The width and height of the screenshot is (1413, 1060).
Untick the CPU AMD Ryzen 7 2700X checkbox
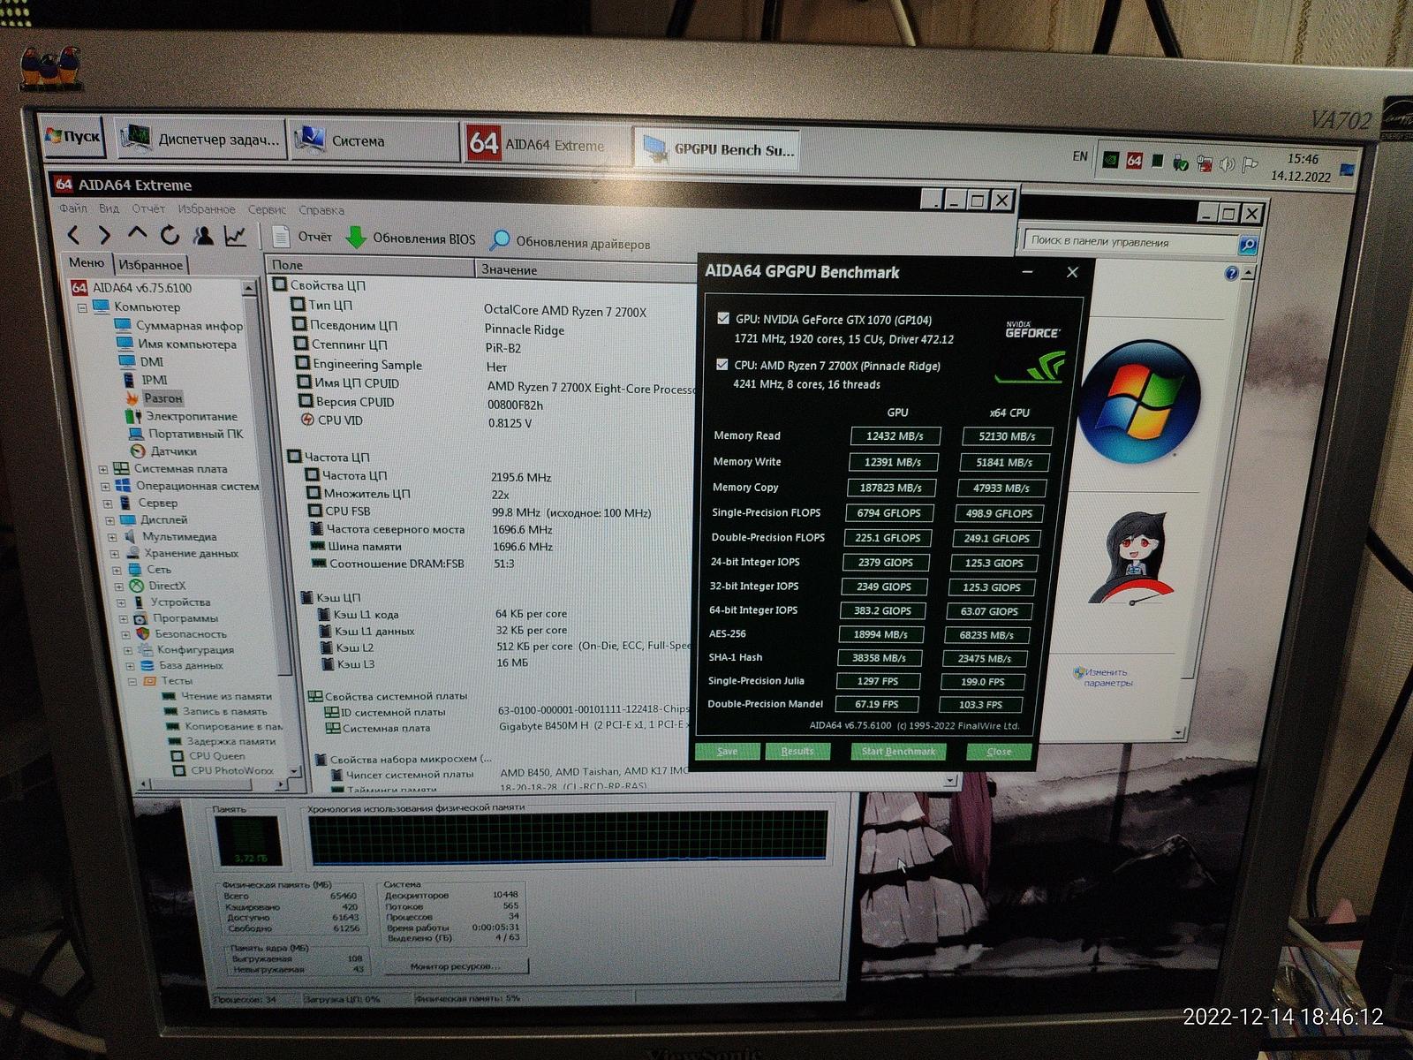(x=722, y=364)
